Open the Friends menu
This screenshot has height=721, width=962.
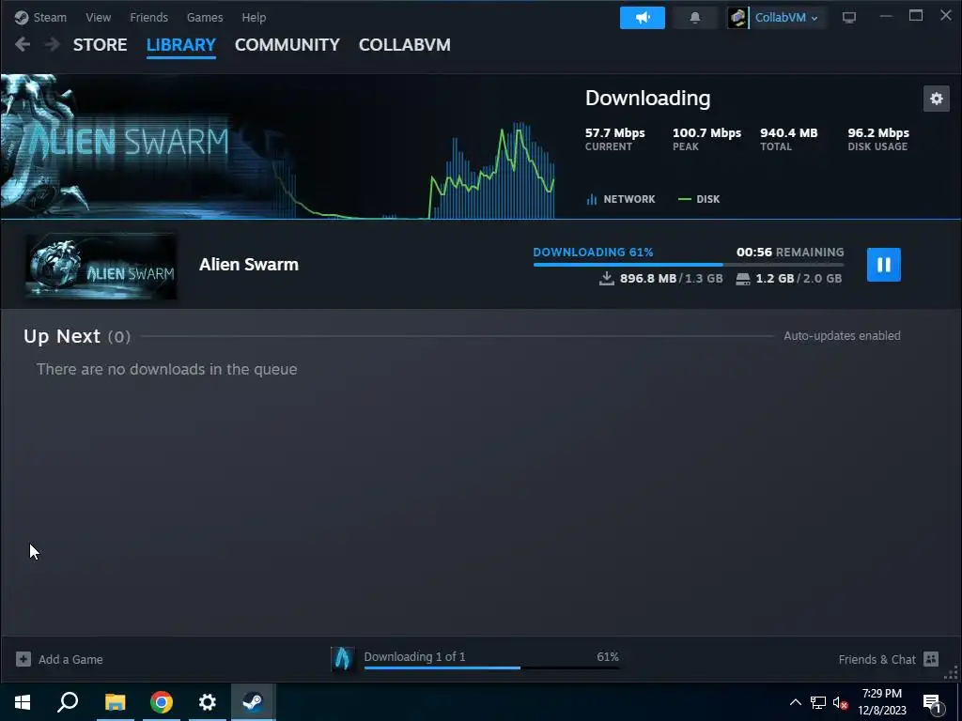click(148, 17)
